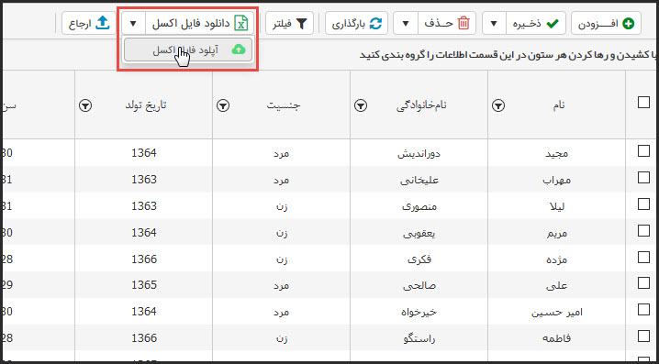Select the surname cell فکری
The height and width of the screenshot is (364, 659).
click(x=420, y=259)
